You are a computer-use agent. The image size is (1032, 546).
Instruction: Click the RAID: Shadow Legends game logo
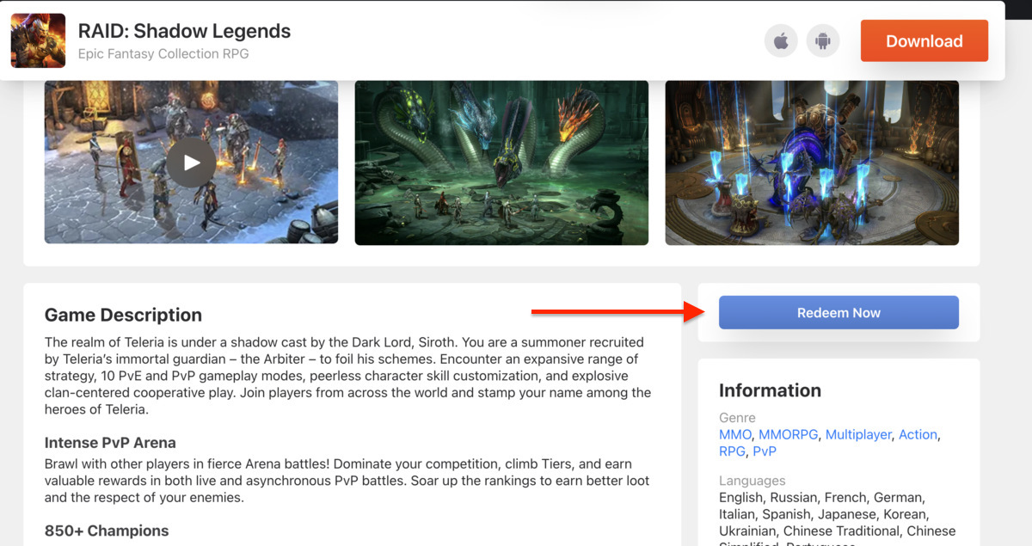(x=38, y=40)
